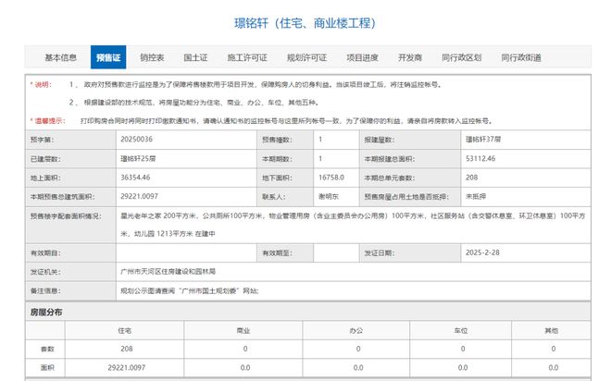Click the 发证机关 label cell

click(x=70, y=272)
